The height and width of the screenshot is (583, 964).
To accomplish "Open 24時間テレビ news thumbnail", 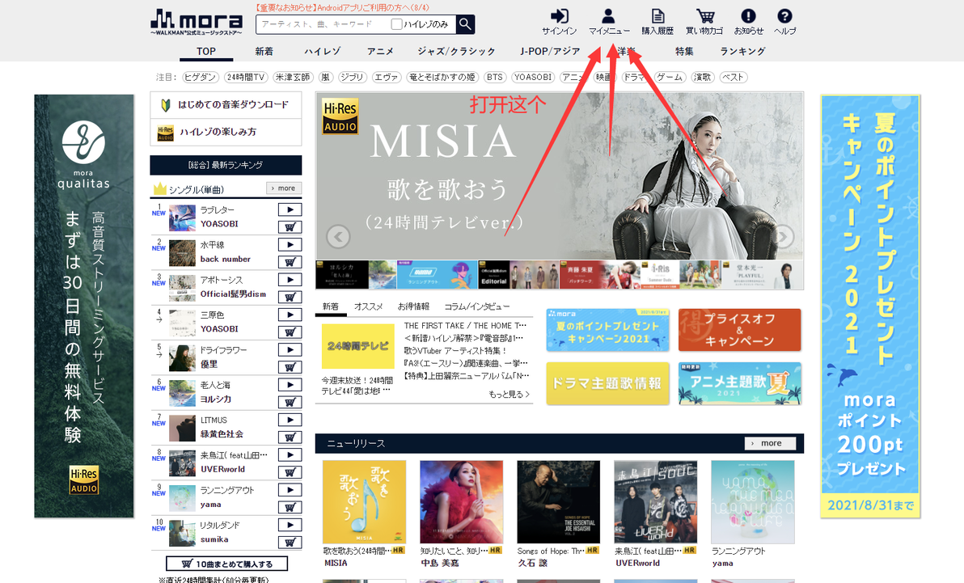I will 357,346.
